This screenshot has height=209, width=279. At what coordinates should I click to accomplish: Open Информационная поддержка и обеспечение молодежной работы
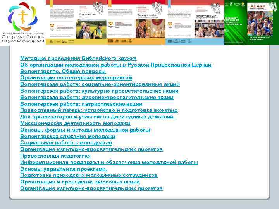tap(109, 163)
